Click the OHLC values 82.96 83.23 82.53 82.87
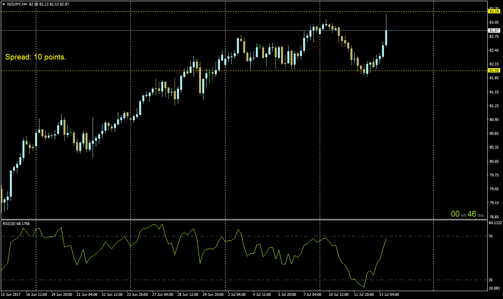 pos(49,4)
